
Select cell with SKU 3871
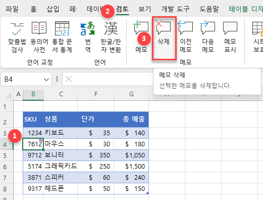click(x=33, y=178)
